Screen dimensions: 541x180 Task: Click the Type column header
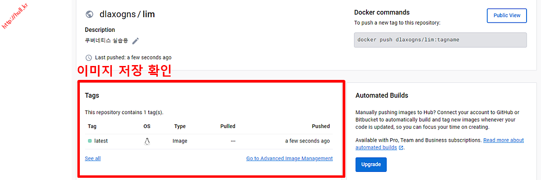[x=180, y=126]
